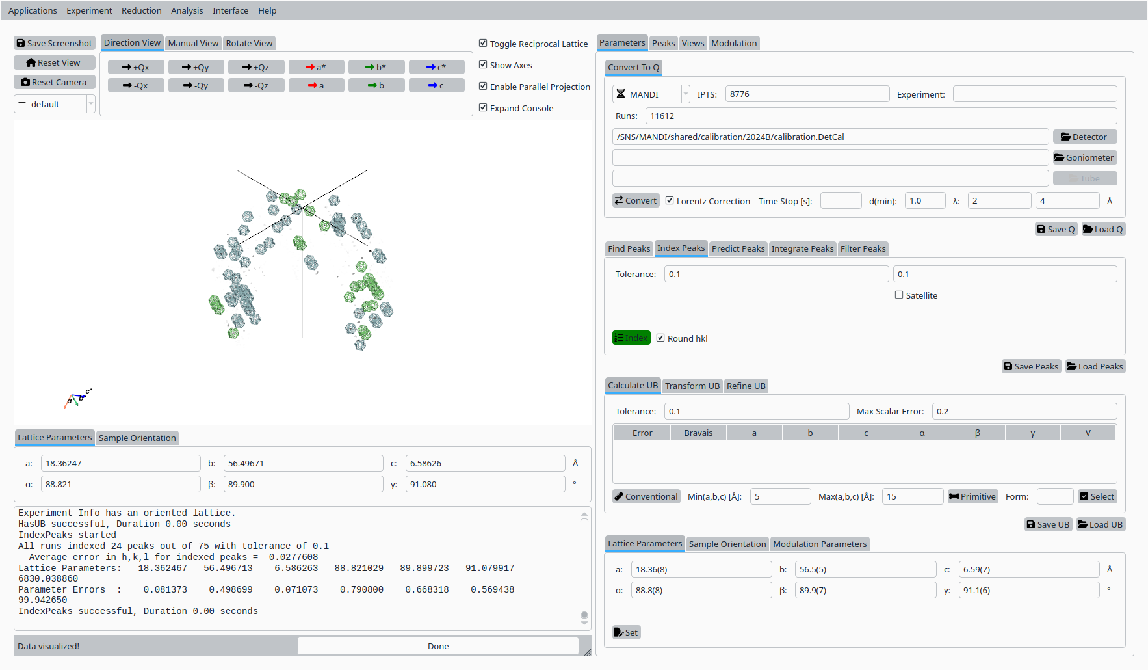Image resolution: width=1148 pixels, height=670 pixels.
Task: Open the instrument dropdown showing MANDI
Action: pos(685,94)
